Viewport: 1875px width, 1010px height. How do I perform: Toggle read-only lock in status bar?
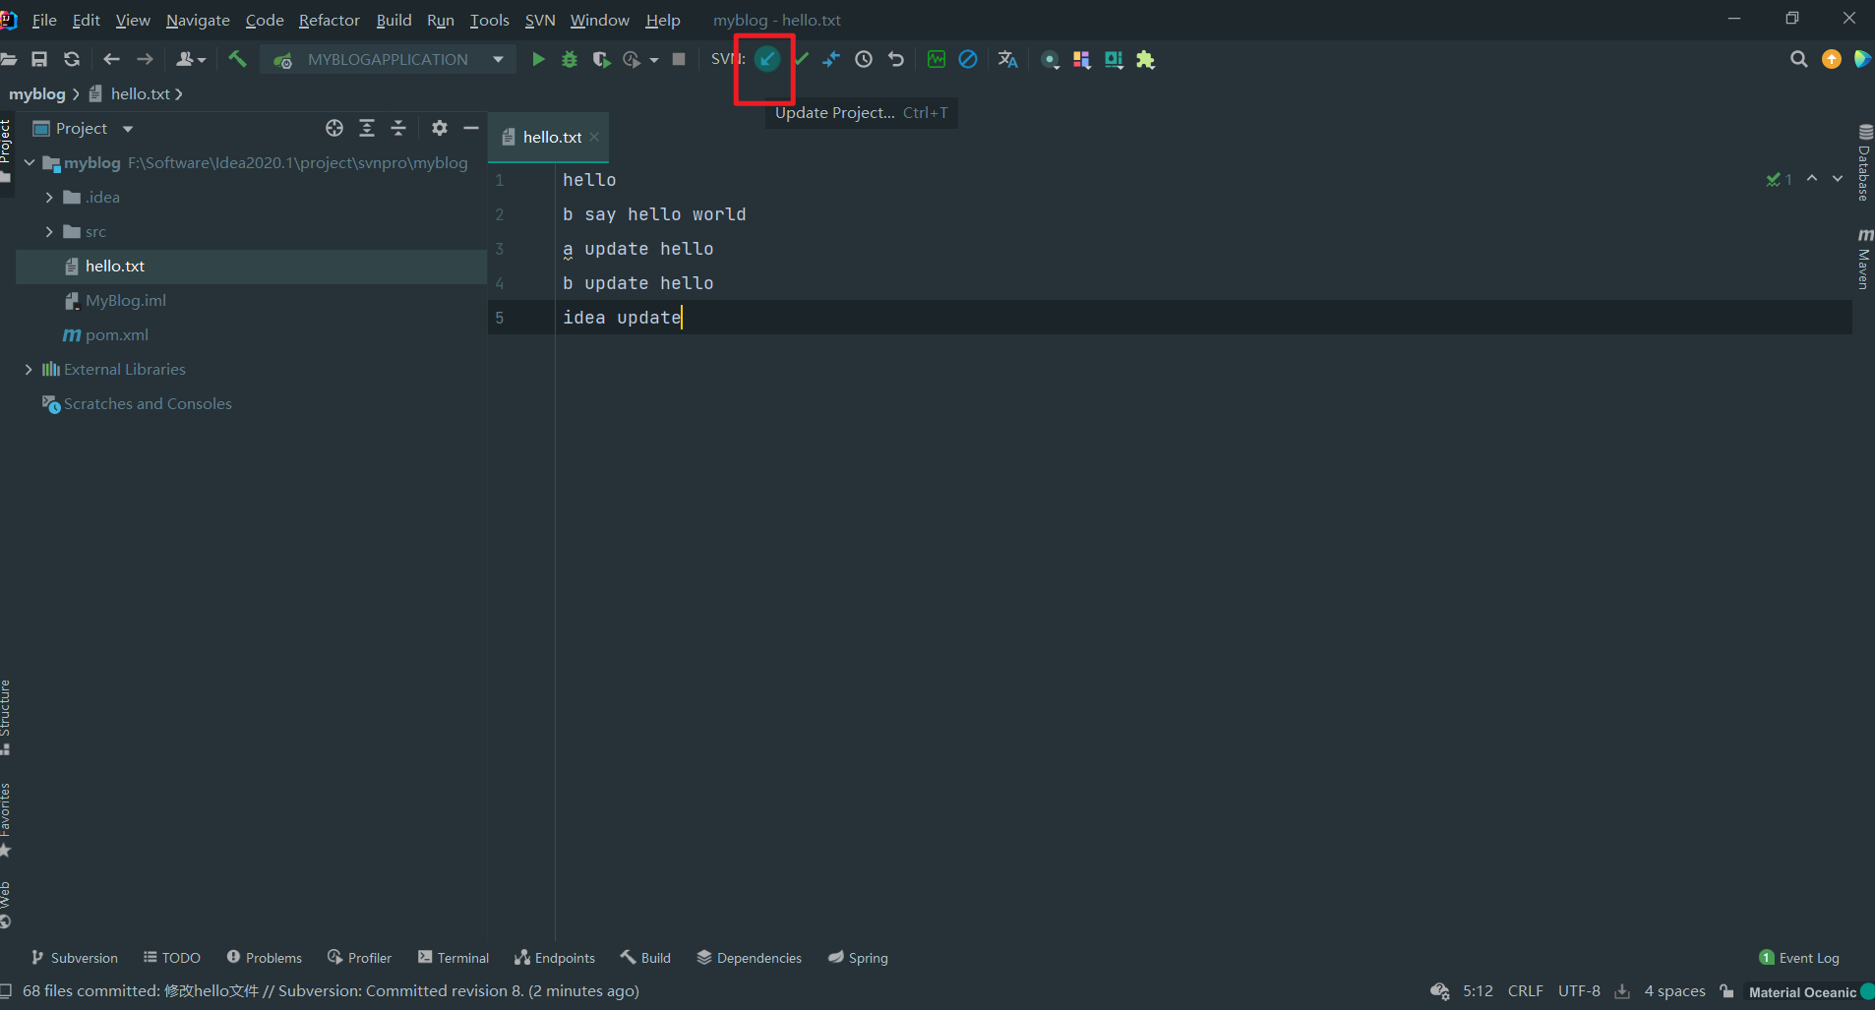click(1726, 991)
